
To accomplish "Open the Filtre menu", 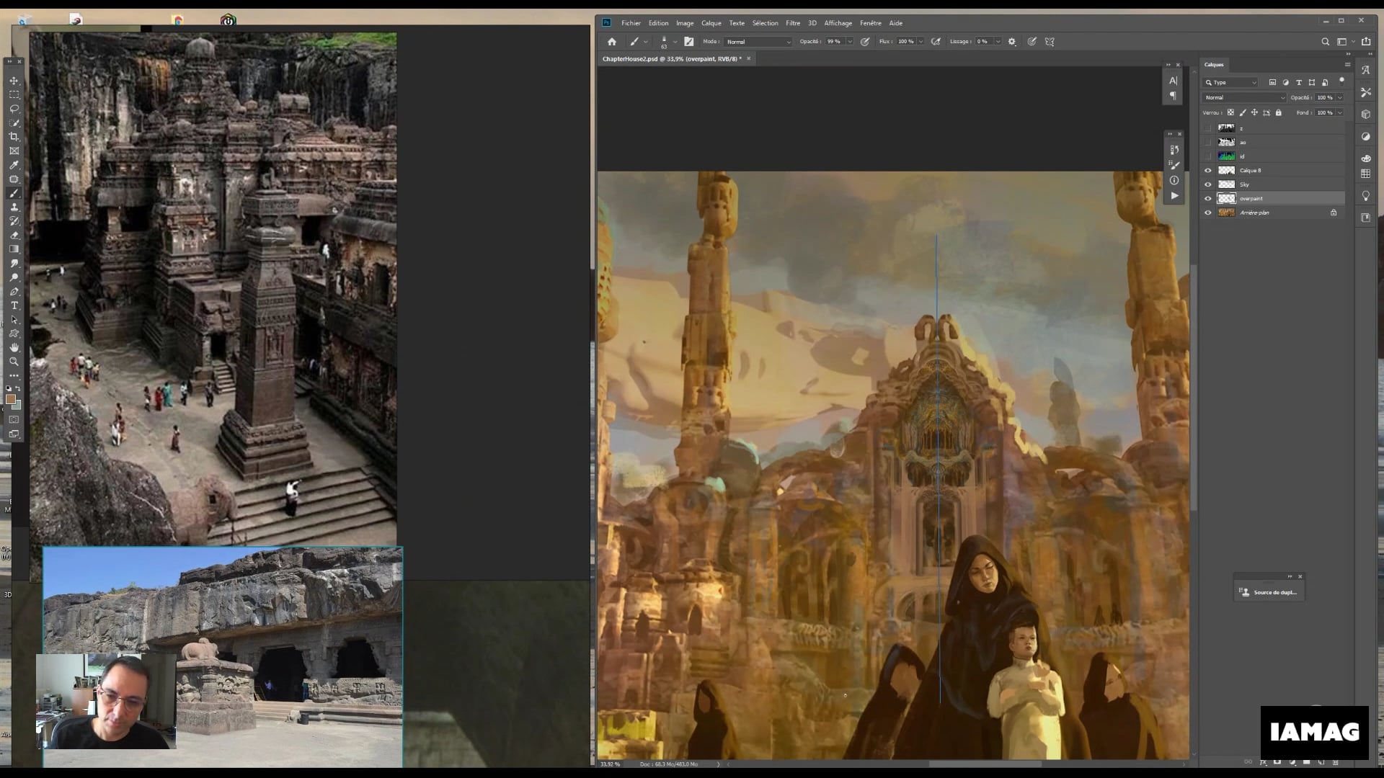I will click(793, 23).
